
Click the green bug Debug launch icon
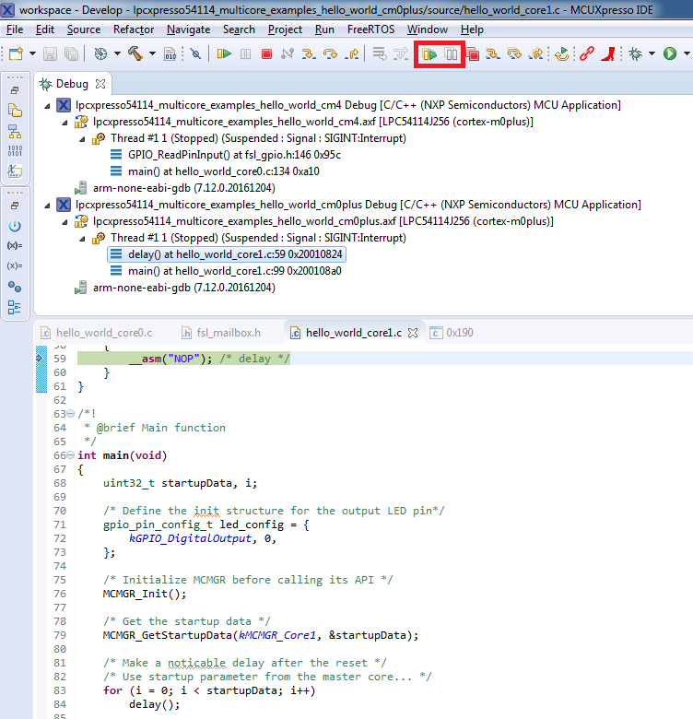point(635,54)
